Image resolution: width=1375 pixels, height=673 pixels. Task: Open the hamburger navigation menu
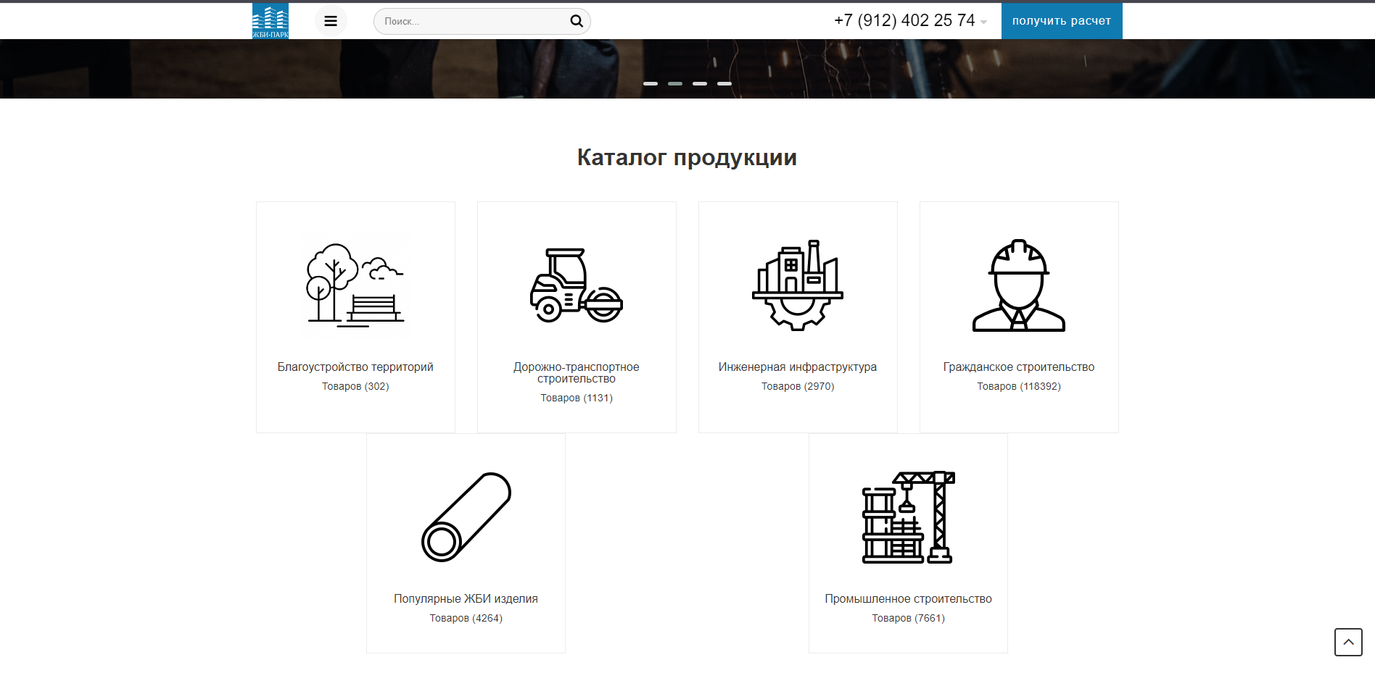point(331,20)
